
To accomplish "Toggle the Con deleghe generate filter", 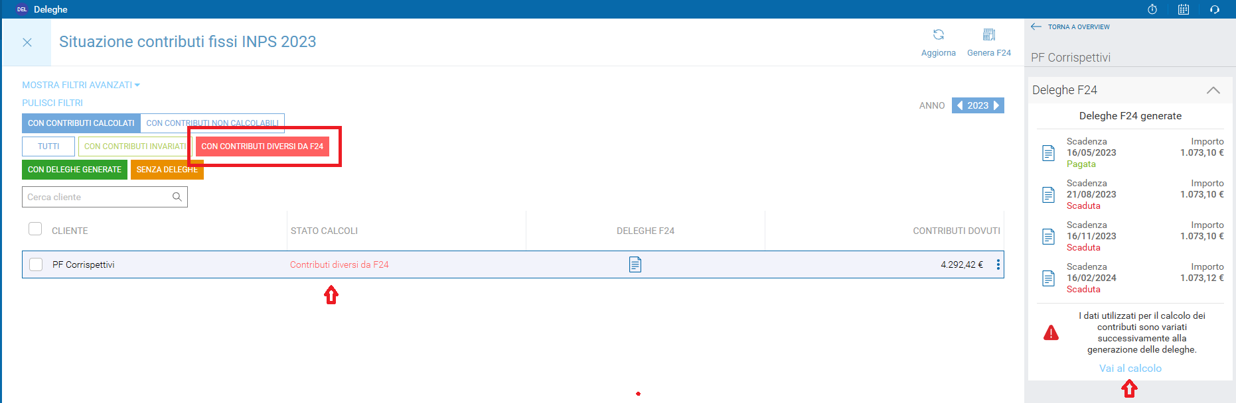I will click(x=74, y=170).
